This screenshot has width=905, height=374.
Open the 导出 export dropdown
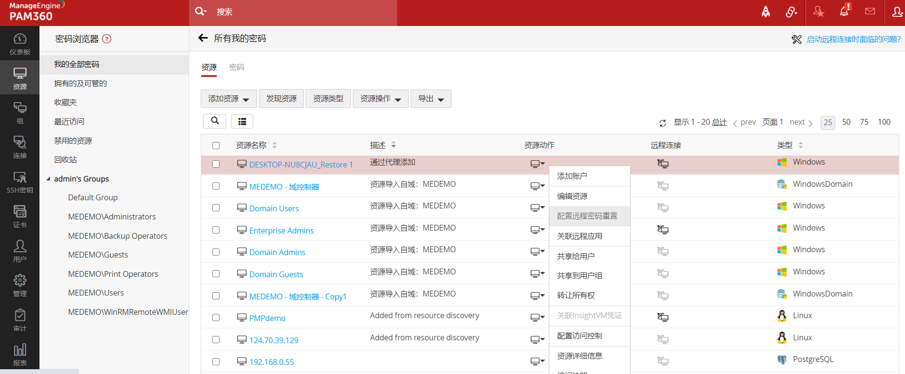pyautogui.click(x=431, y=99)
